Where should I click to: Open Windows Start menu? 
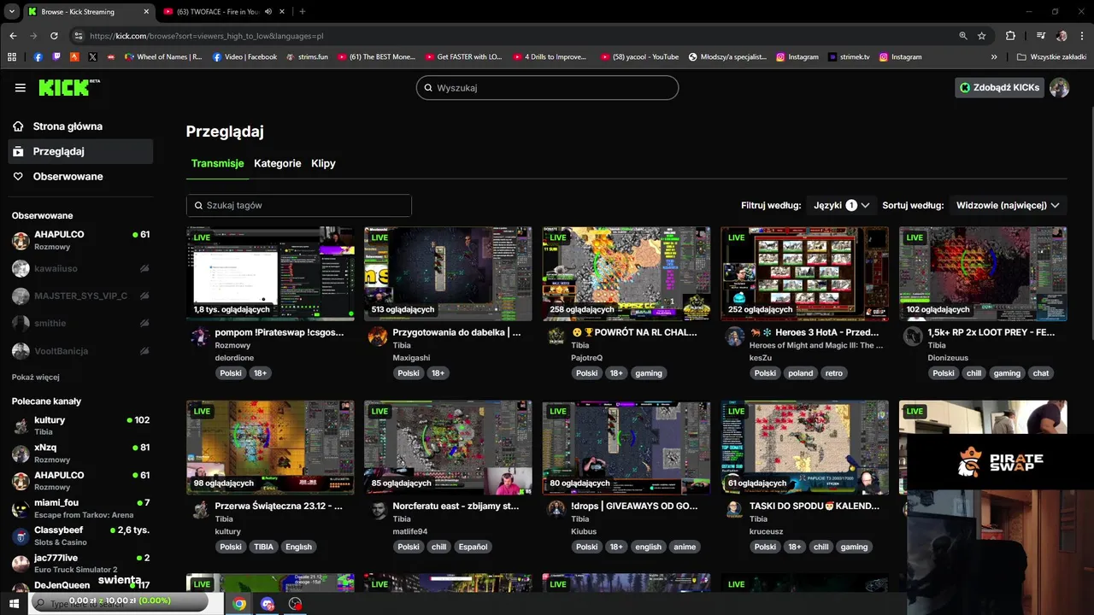point(14,604)
